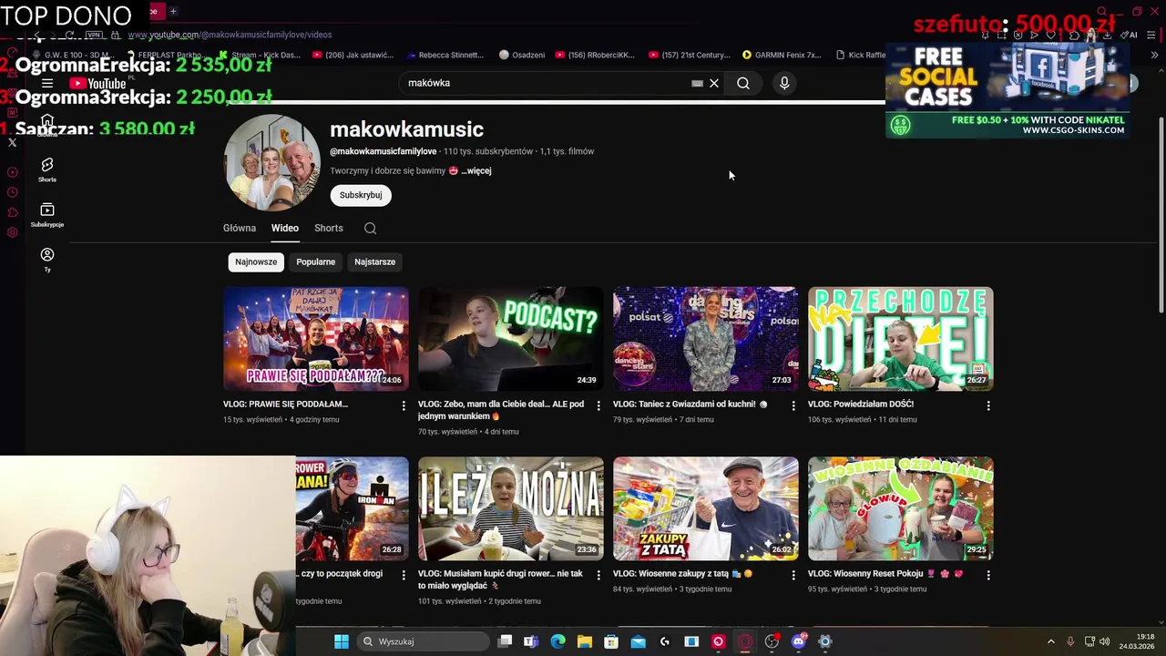
Task: Switch to the Główna channel tab
Action: click(x=240, y=228)
